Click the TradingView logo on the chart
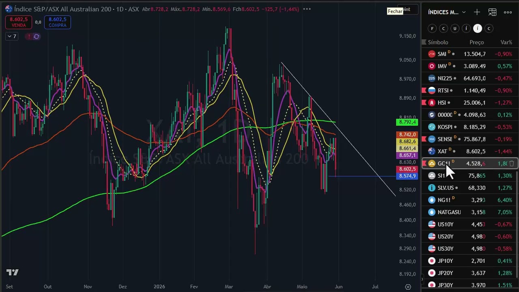 (x=13, y=273)
